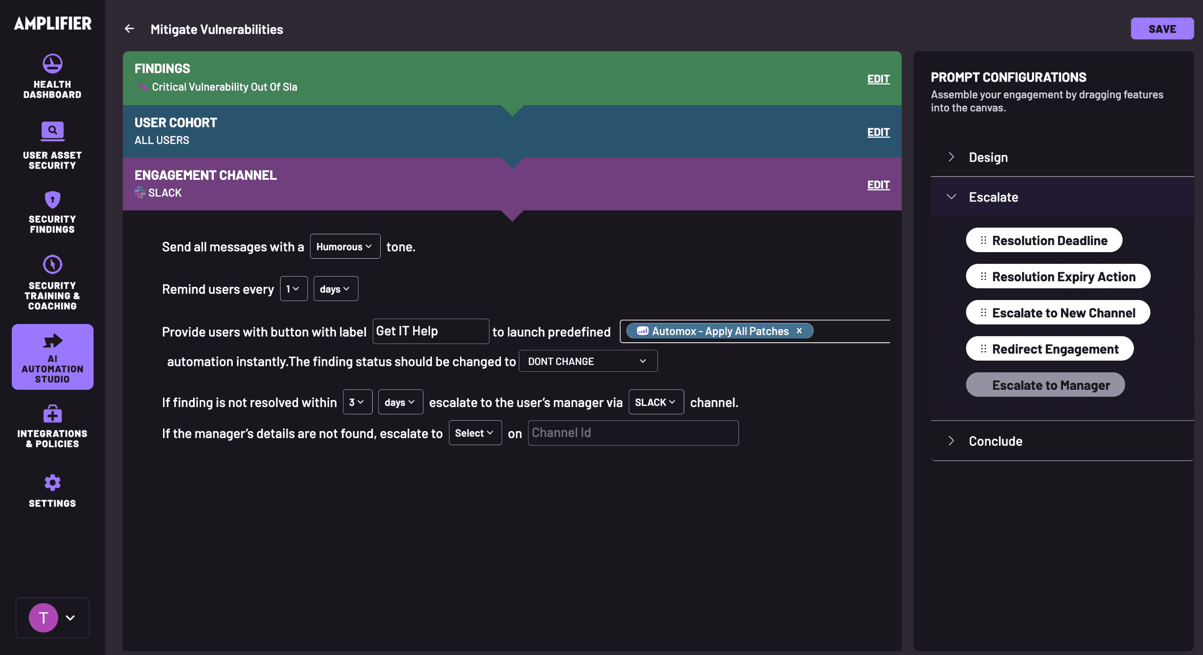Click Resolution Deadline feature pill

(x=1044, y=240)
